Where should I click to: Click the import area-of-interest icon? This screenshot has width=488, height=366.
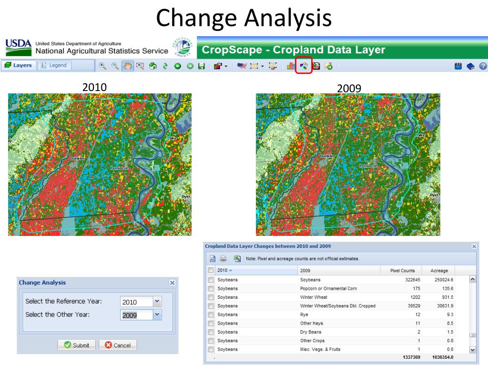coord(273,66)
